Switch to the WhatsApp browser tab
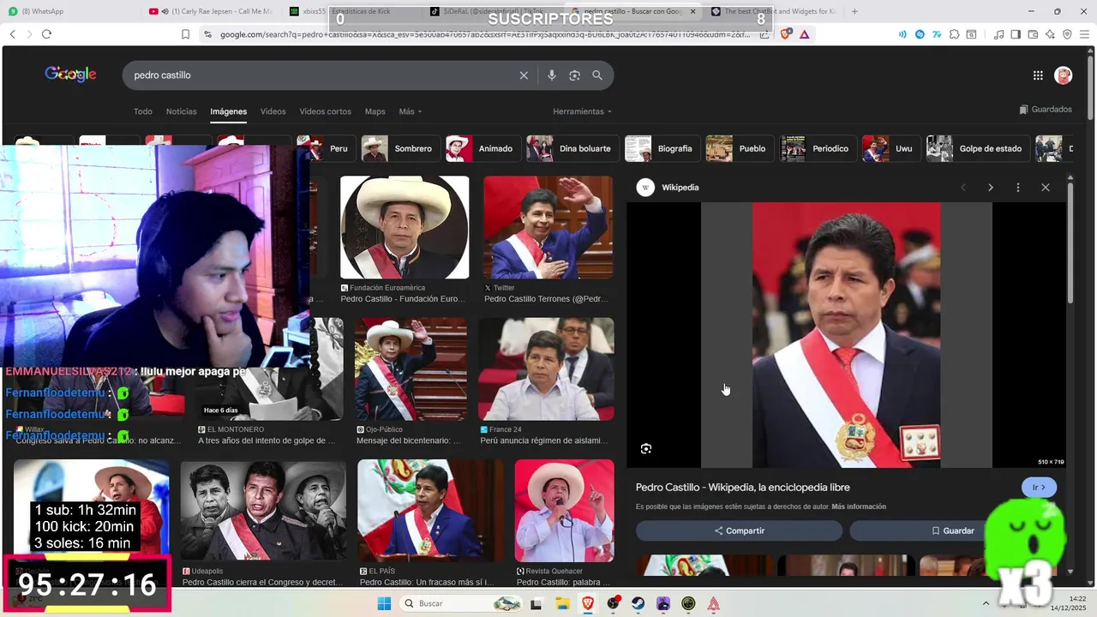 pos(70,11)
